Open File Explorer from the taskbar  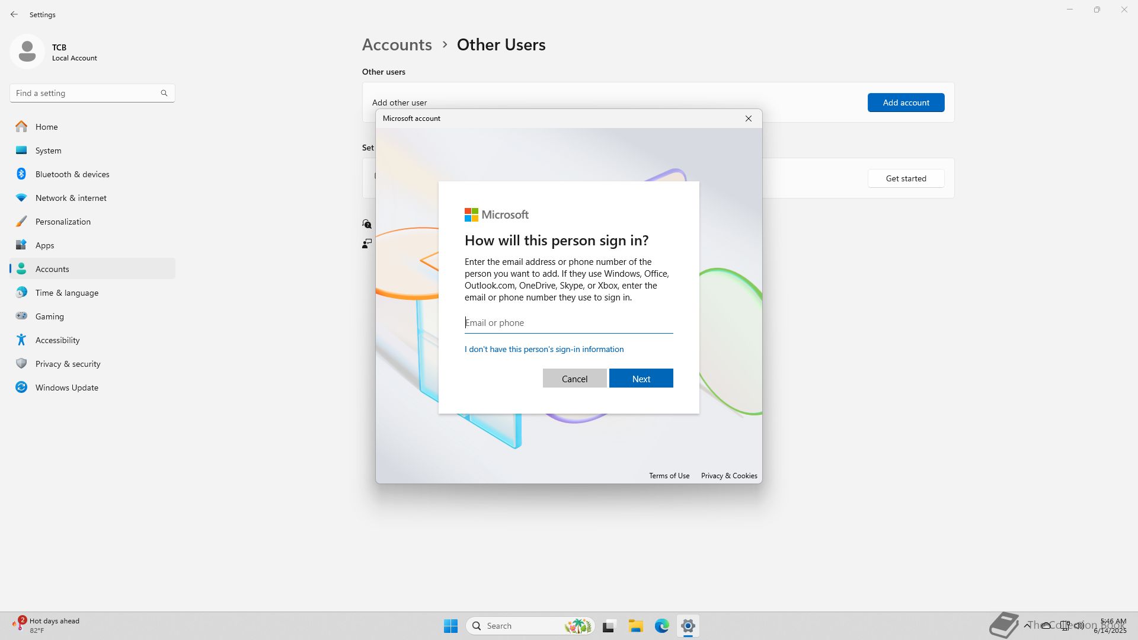coord(636,626)
